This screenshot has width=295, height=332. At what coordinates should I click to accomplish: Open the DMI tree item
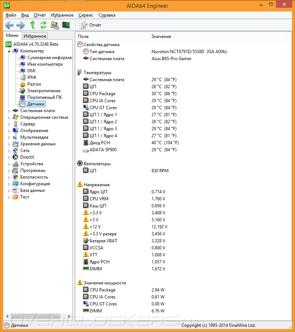click(28, 71)
